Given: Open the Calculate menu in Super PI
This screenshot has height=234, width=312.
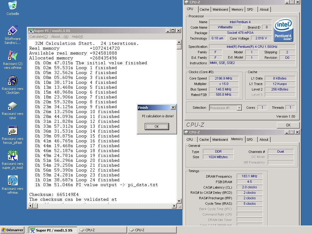Looking at the screenshot, I should point(39,37).
